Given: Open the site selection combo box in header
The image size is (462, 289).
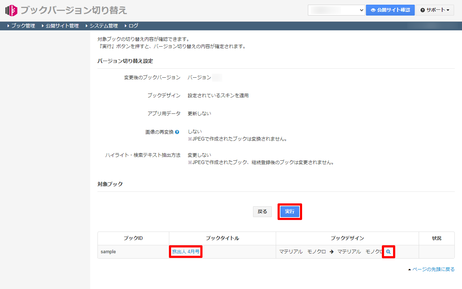Looking at the screenshot, I should pyautogui.click(x=336, y=10).
